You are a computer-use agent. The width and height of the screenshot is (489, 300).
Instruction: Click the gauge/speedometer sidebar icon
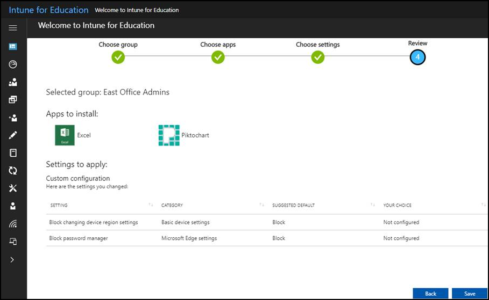click(13, 64)
